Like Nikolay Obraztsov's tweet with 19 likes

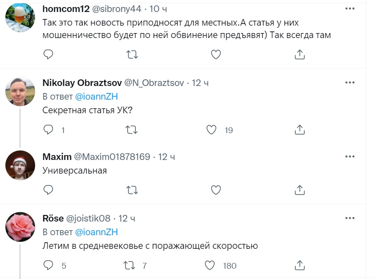pos(211,130)
